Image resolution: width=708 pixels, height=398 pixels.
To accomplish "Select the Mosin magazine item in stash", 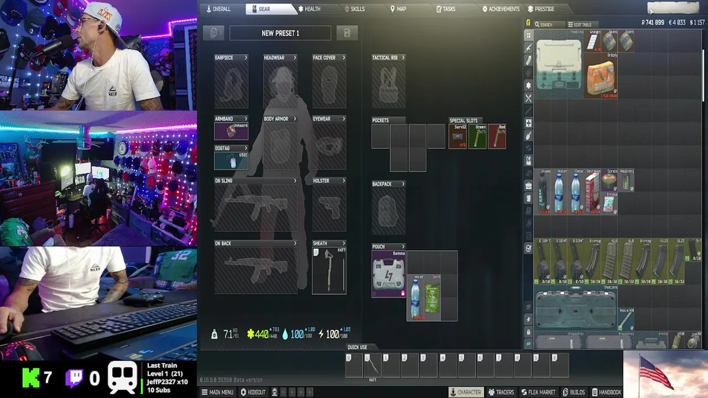I will pos(626,319).
